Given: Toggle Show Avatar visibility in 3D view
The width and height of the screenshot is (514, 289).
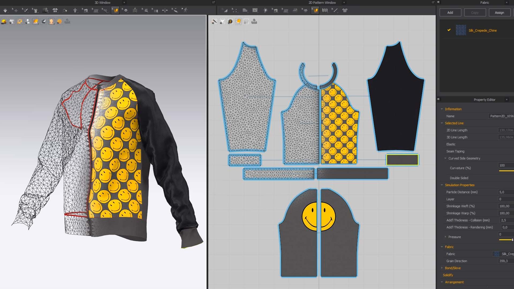Looking at the screenshot, I should point(28,22).
